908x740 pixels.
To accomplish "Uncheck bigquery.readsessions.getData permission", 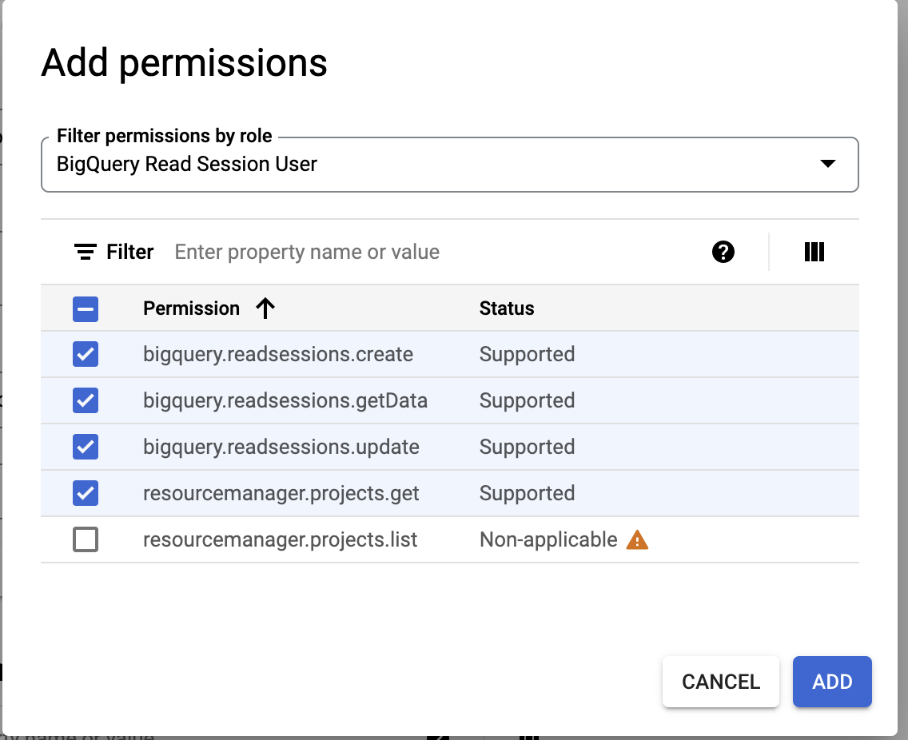I will point(85,400).
